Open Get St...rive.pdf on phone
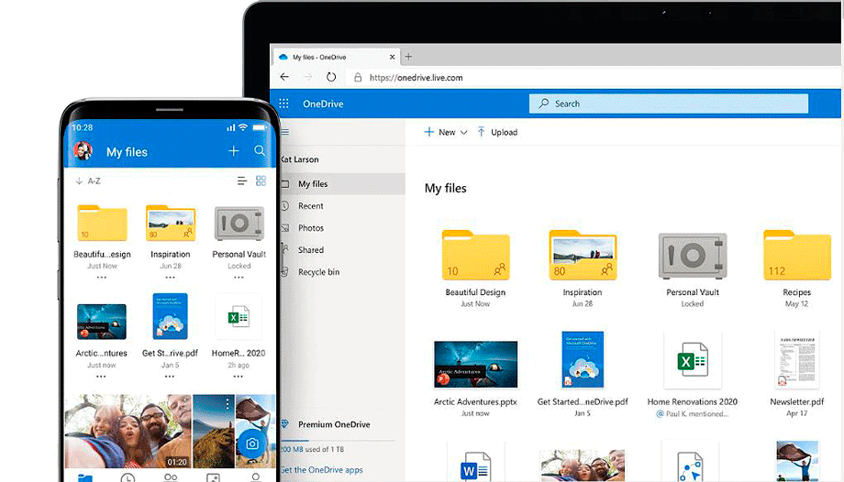 coord(170,316)
